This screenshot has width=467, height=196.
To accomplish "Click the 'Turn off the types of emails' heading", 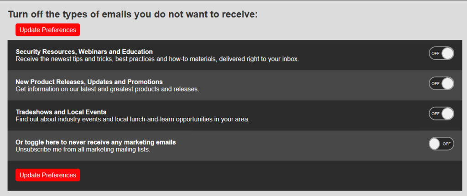I will click(x=133, y=15).
